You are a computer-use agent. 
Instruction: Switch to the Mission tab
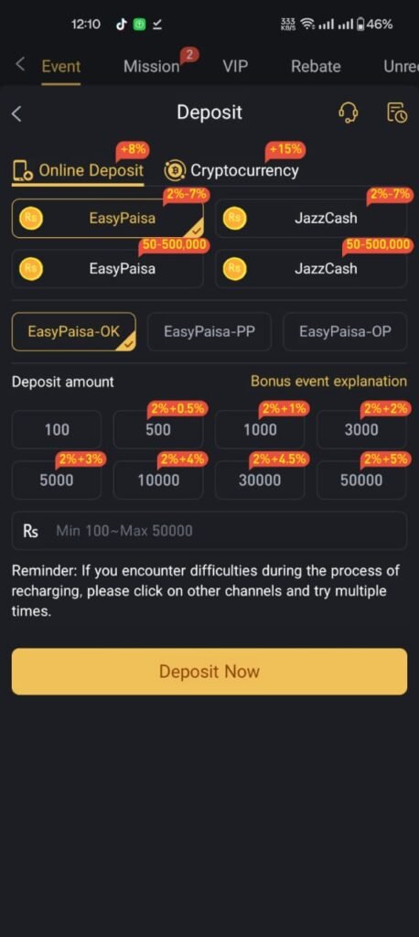tap(151, 66)
